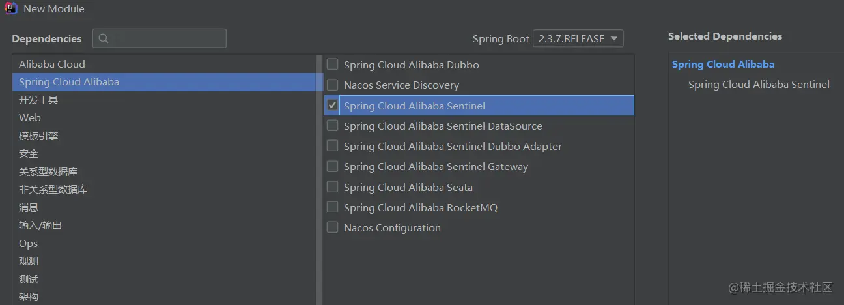Open the Spring Boot version dropdown
This screenshot has width=844, height=305.
[x=578, y=38]
